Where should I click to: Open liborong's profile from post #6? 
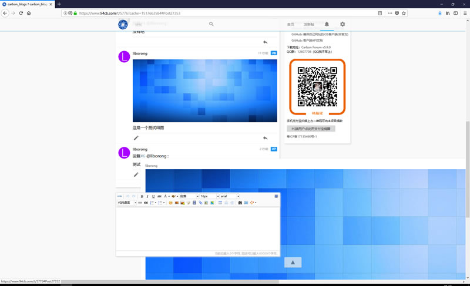coord(140,53)
